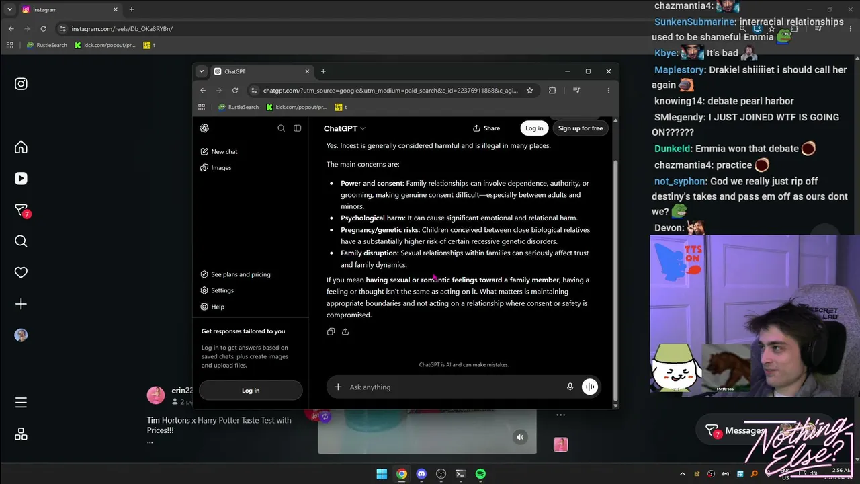Click the attach plus icon in prompt box

coord(338,387)
